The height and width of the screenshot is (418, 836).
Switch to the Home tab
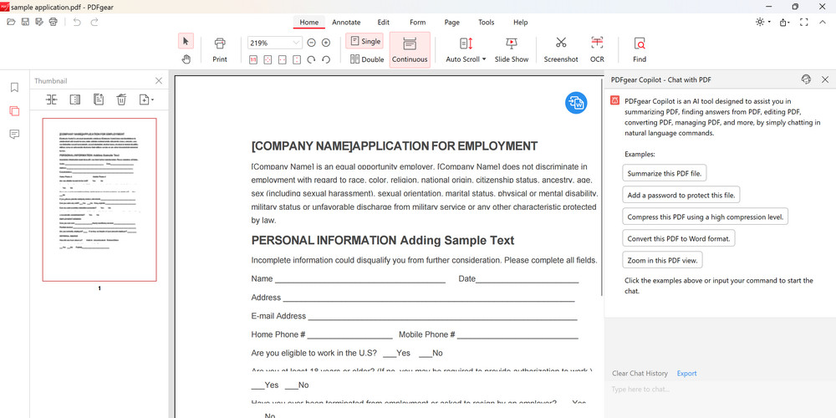pos(308,23)
